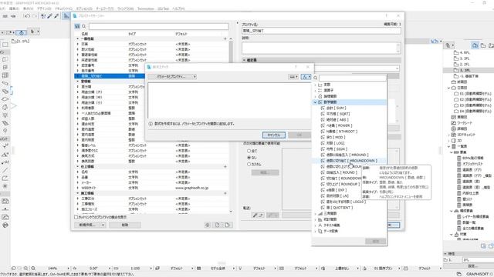Collapse the 数学関数 function category

[x=315, y=102]
